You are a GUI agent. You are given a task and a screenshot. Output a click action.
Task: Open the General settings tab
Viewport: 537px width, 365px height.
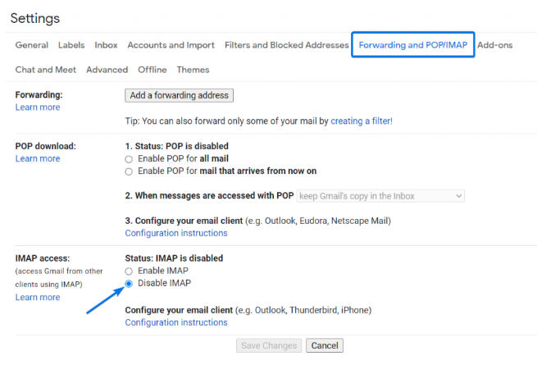coord(32,45)
